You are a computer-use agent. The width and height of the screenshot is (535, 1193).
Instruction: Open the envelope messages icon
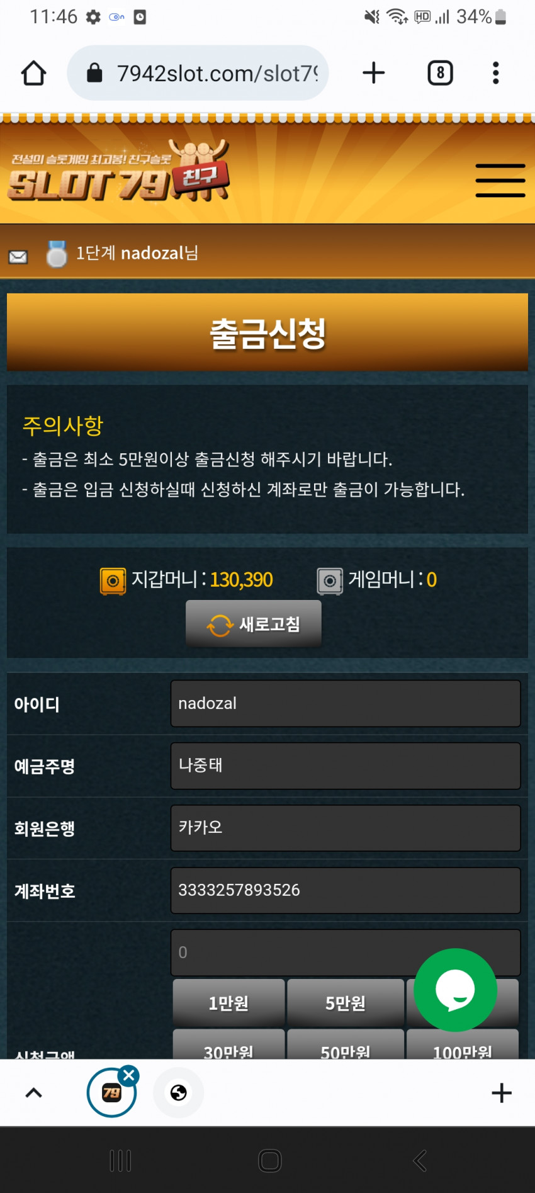tap(18, 256)
